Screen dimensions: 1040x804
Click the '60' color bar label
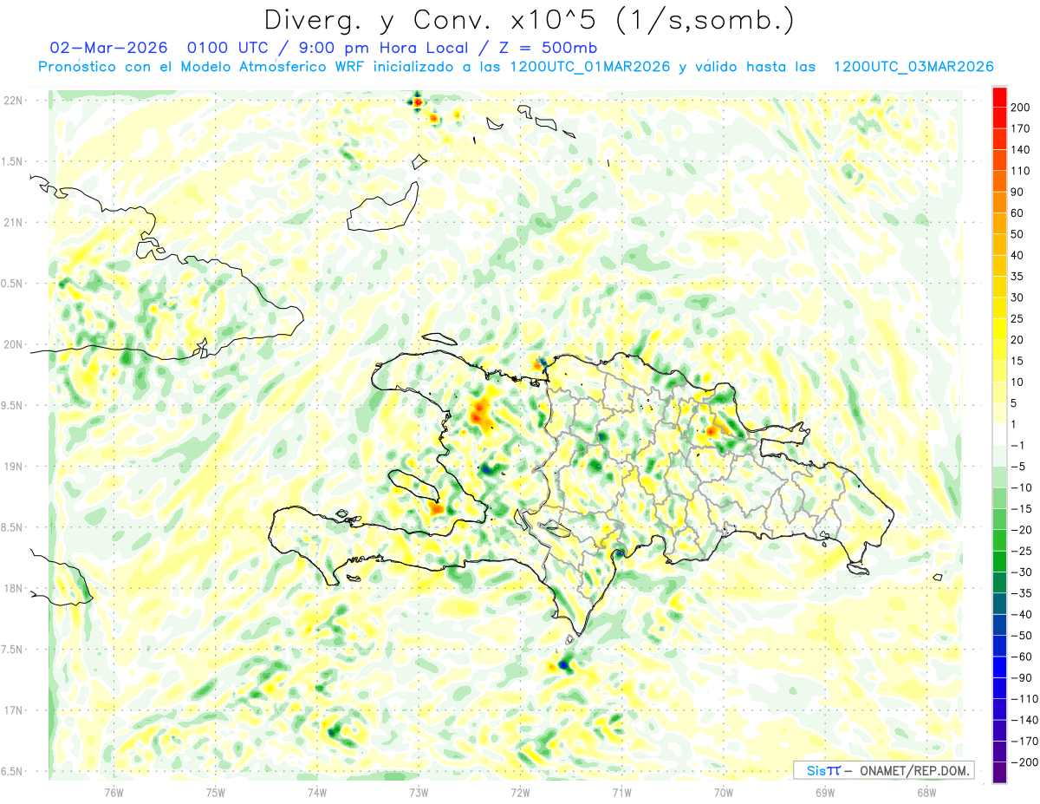pos(1018,213)
